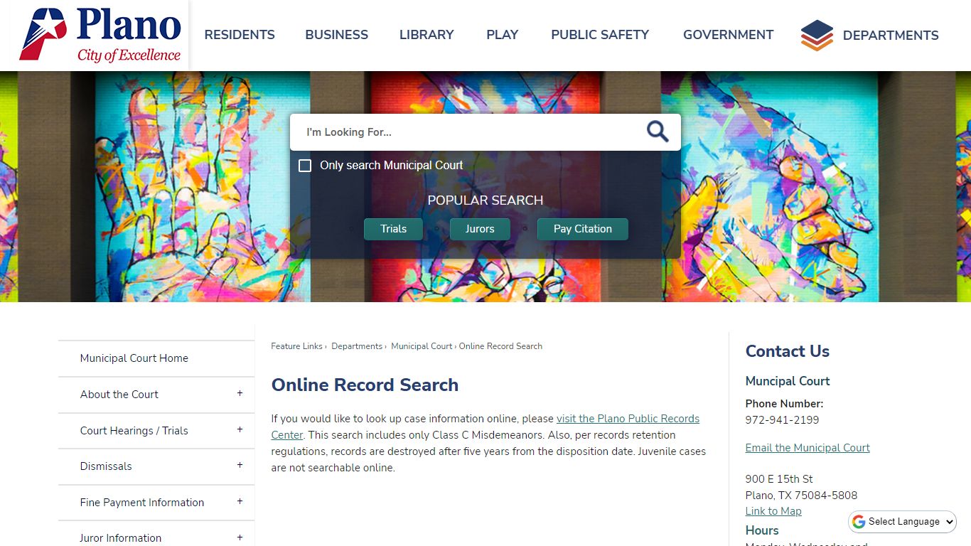Click the search magnifying glass icon
This screenshot has height=546, width=971.
pos(658,132)
